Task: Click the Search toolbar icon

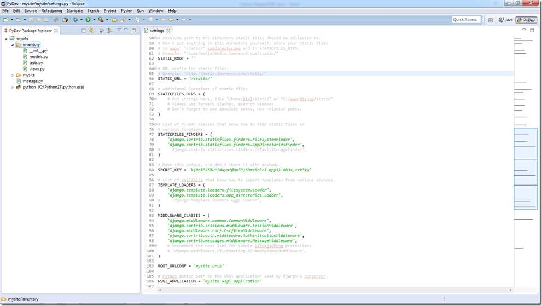Action: click(123, 20)
